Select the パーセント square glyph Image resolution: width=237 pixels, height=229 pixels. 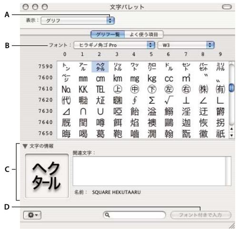(203, 67)
